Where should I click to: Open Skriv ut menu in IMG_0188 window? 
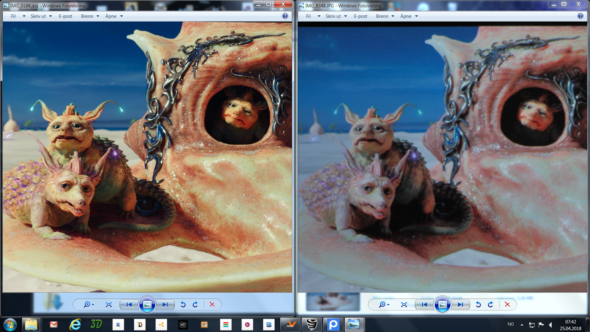(x=41, y=16)
